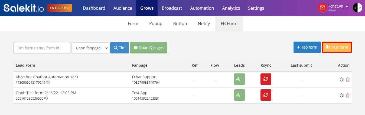Switch to the Popup tab
365x115 pixels.
pyautogui.click(x=156, y=23)
